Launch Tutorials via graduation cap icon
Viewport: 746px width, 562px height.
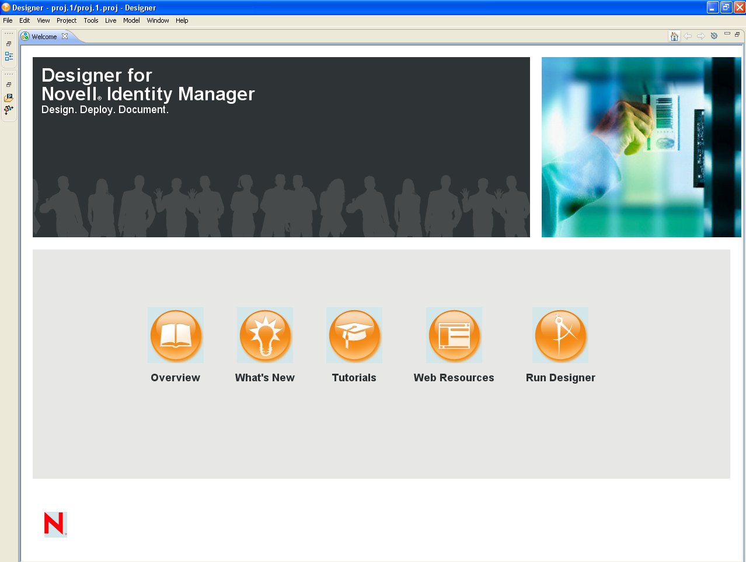(x=354, y=336)
